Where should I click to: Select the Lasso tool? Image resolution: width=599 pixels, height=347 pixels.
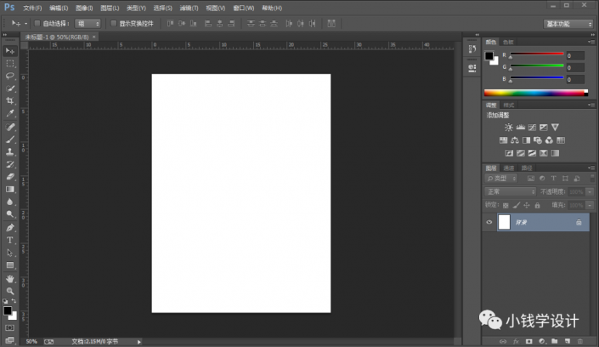[10, 76]
